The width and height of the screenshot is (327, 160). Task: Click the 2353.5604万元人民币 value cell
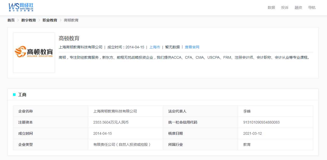pos(126,122)
